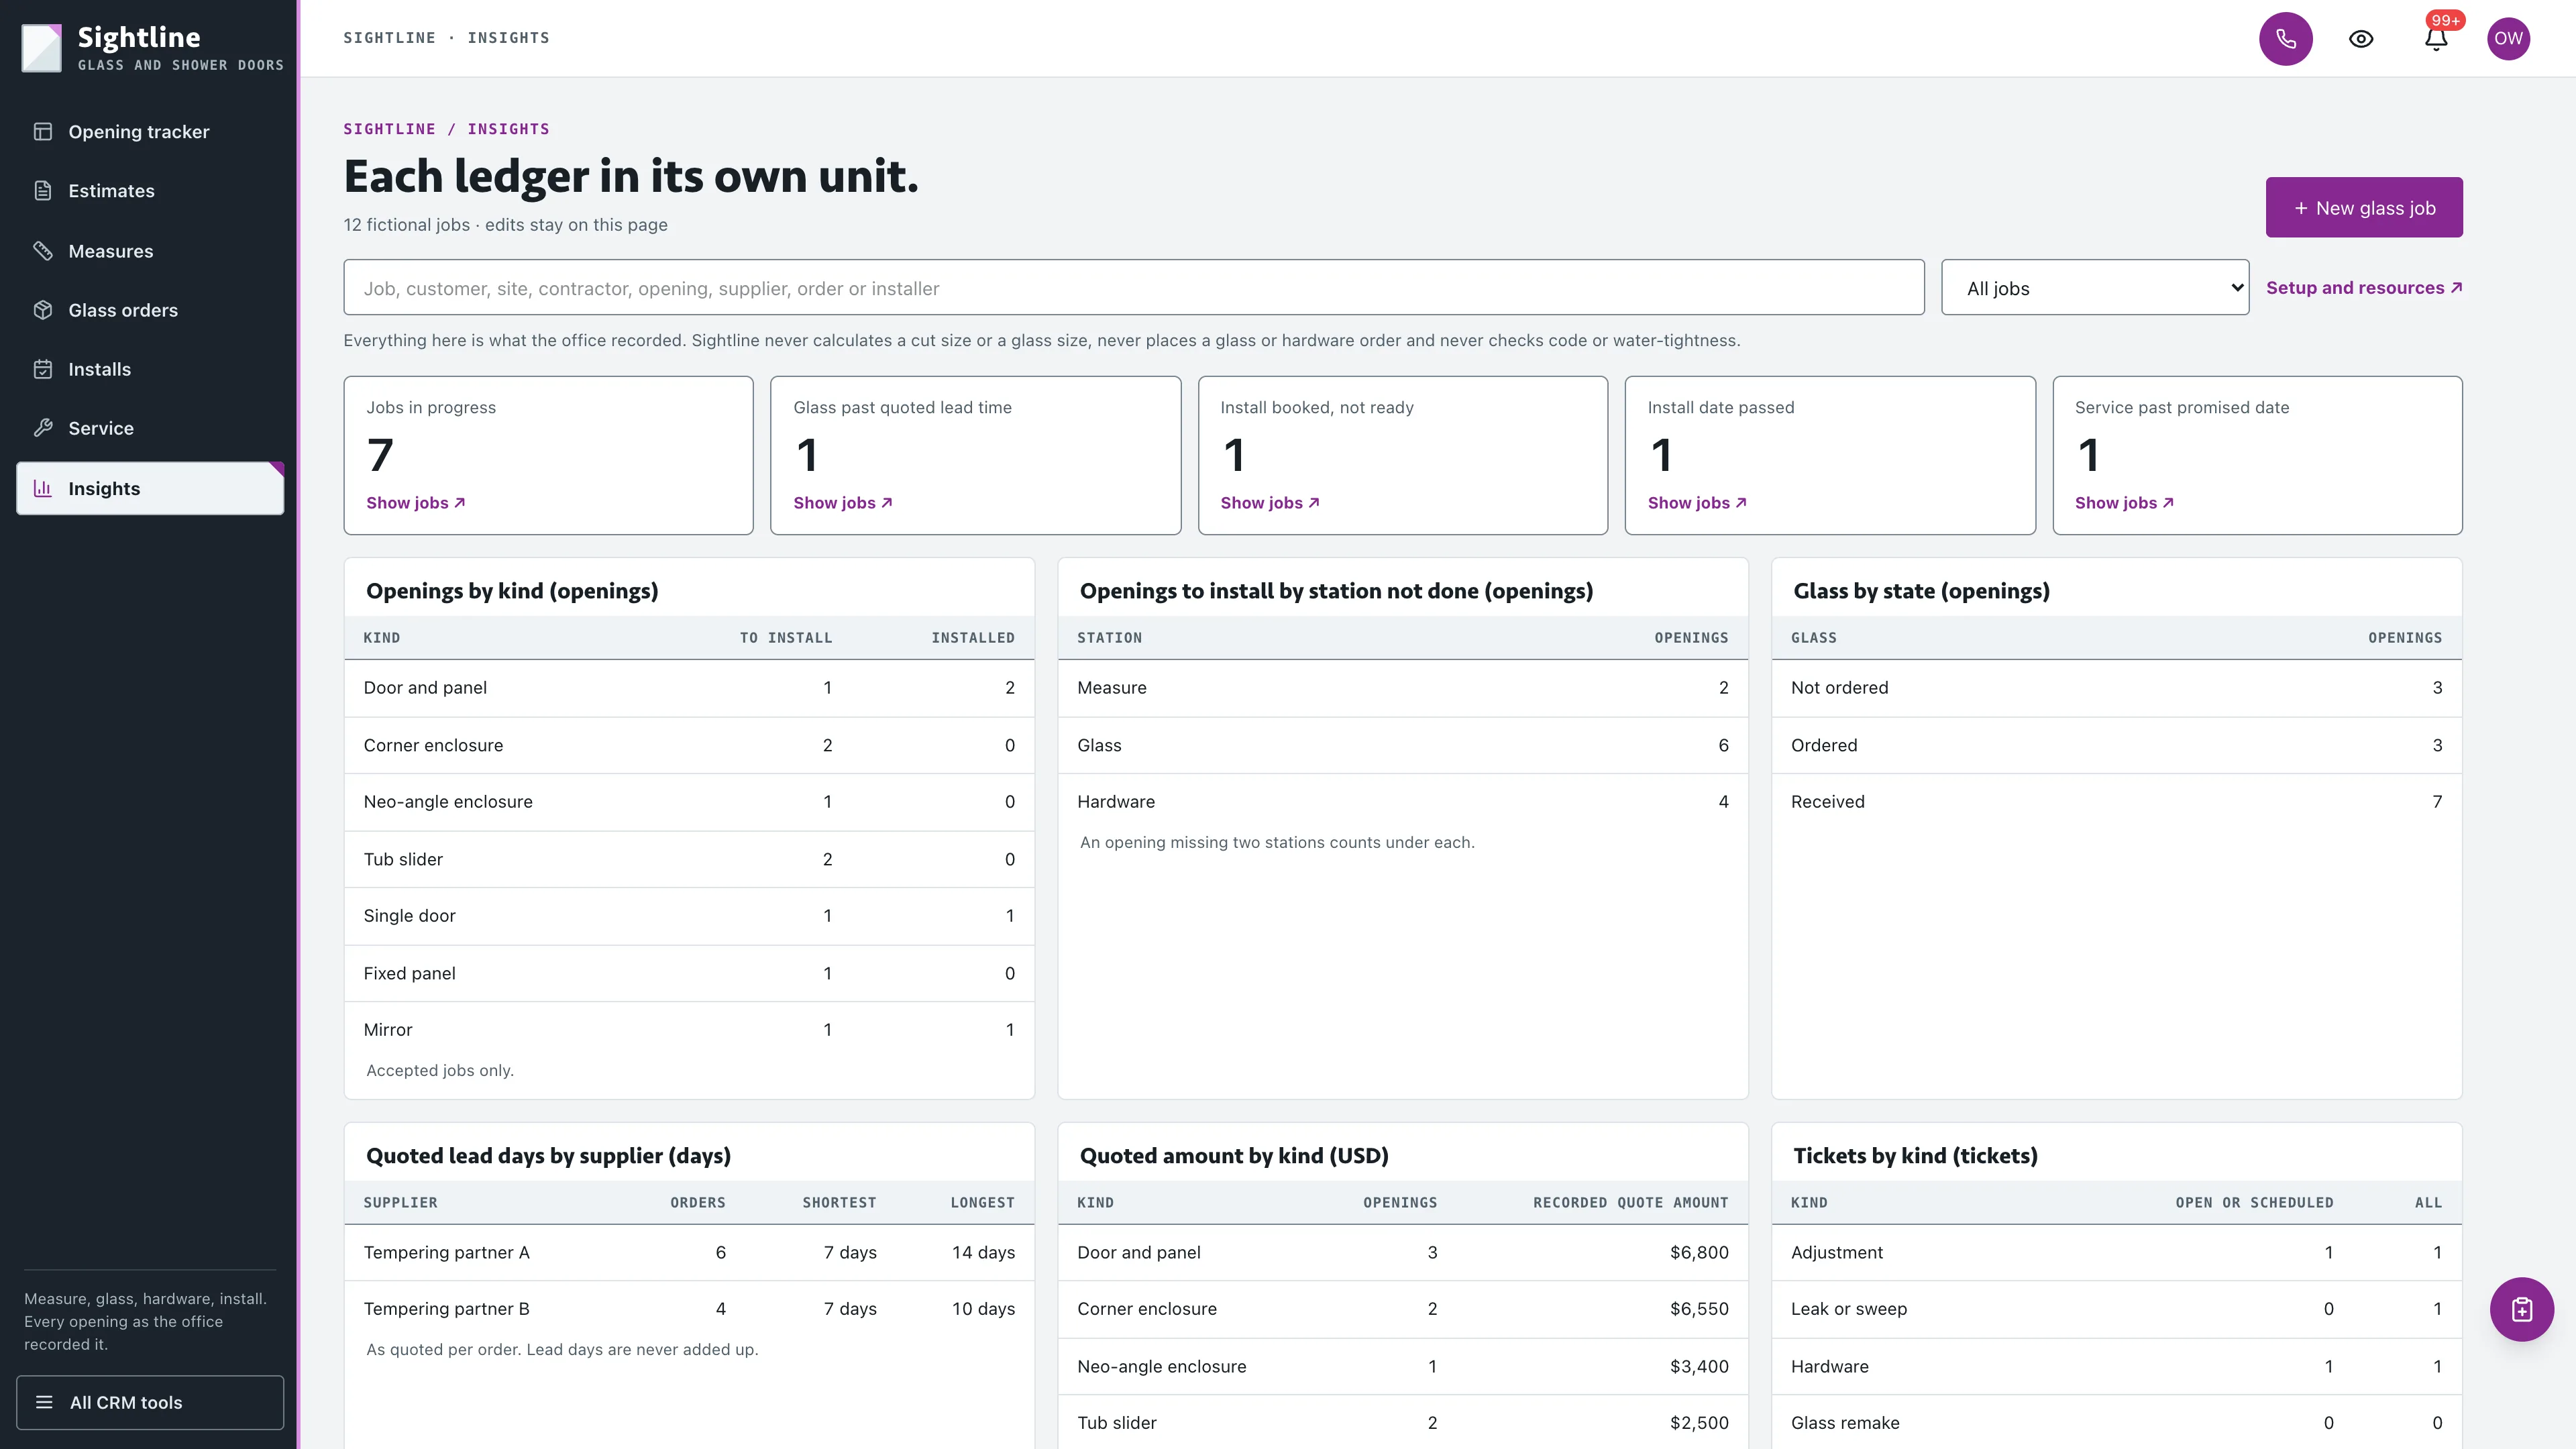This screenshot has height=1449, width=2576.
Task: Click the Insights chart icon
Action: coord(43,488)
